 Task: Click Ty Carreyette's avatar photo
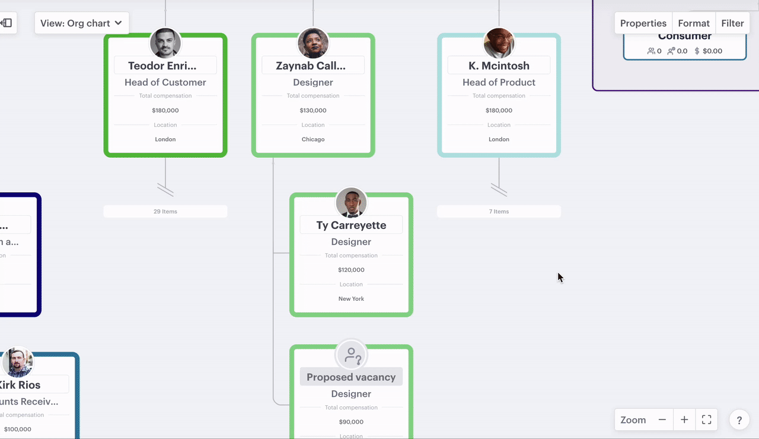(x=351, y=203)
